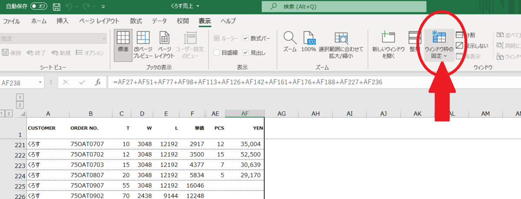The image size is (521, 199).
Task: Select the 表示 tab
Action: pos(204,21)
